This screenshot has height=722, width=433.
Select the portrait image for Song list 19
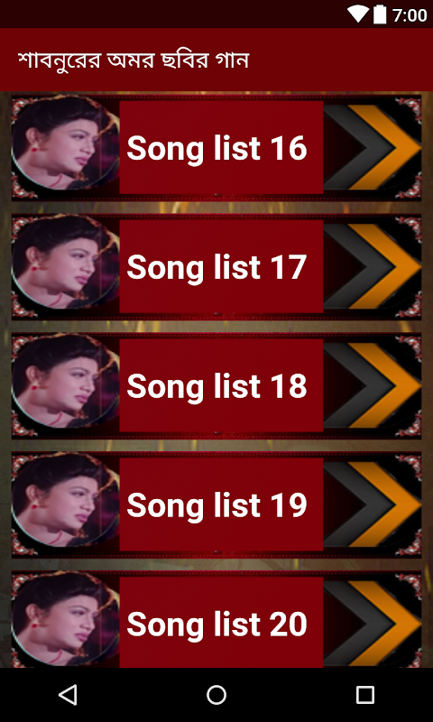(65, 500)
